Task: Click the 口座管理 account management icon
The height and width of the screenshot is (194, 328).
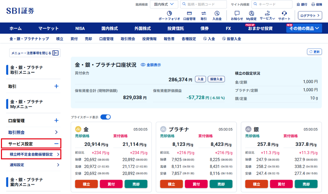Action: point(189,14)
